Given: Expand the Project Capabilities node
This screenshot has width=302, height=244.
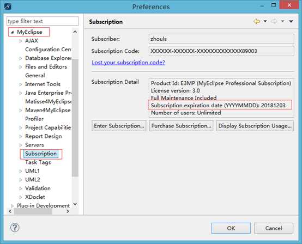Looking at the screenshot, I should [x=21, y=128].
